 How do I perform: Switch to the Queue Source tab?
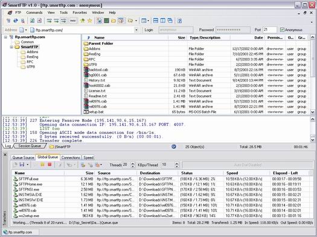point(23,157)
